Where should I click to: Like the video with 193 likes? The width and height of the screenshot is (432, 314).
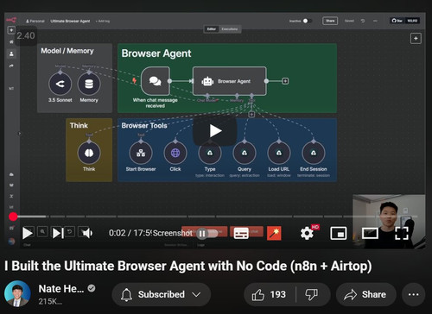tap(269, 294)
